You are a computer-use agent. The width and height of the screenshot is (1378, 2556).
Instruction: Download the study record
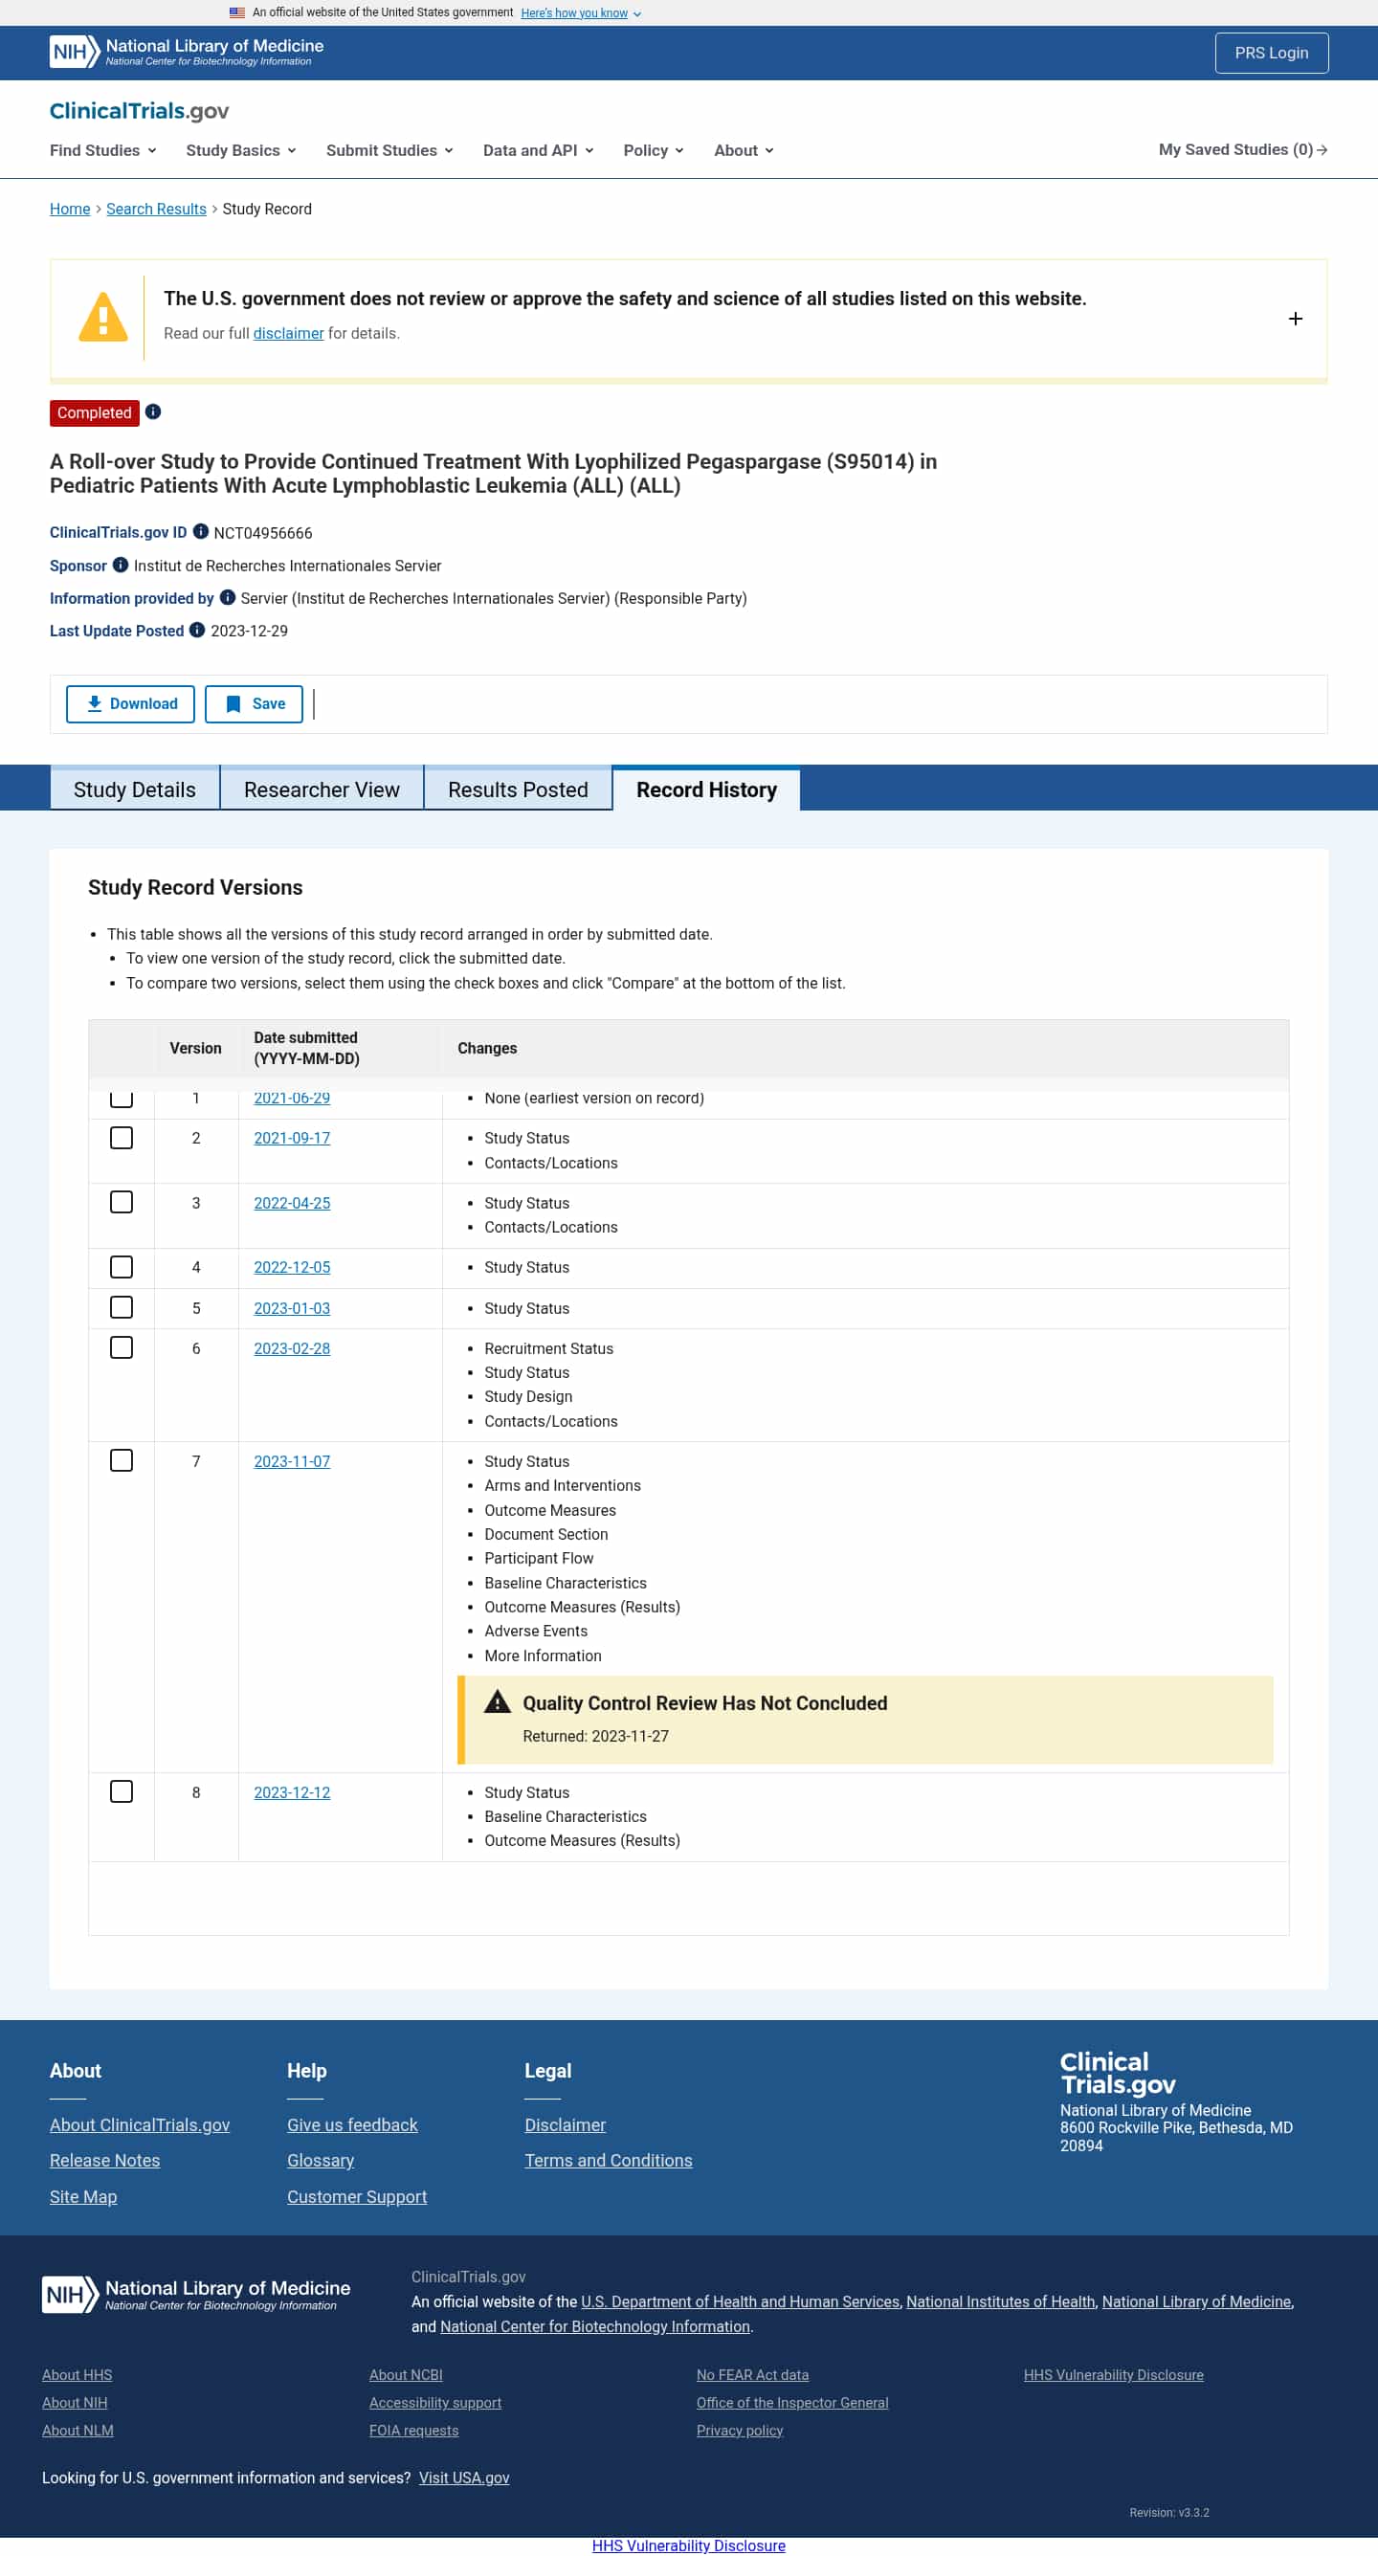click(130, 704)
